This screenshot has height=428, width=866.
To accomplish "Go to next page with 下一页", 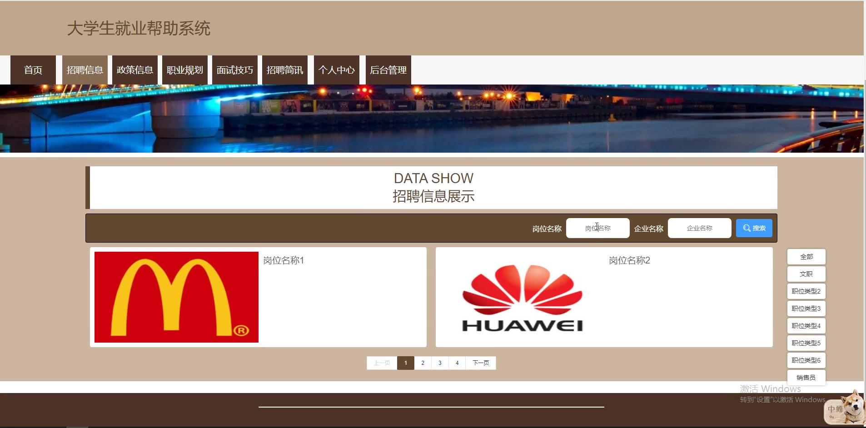I will (481, 363).
